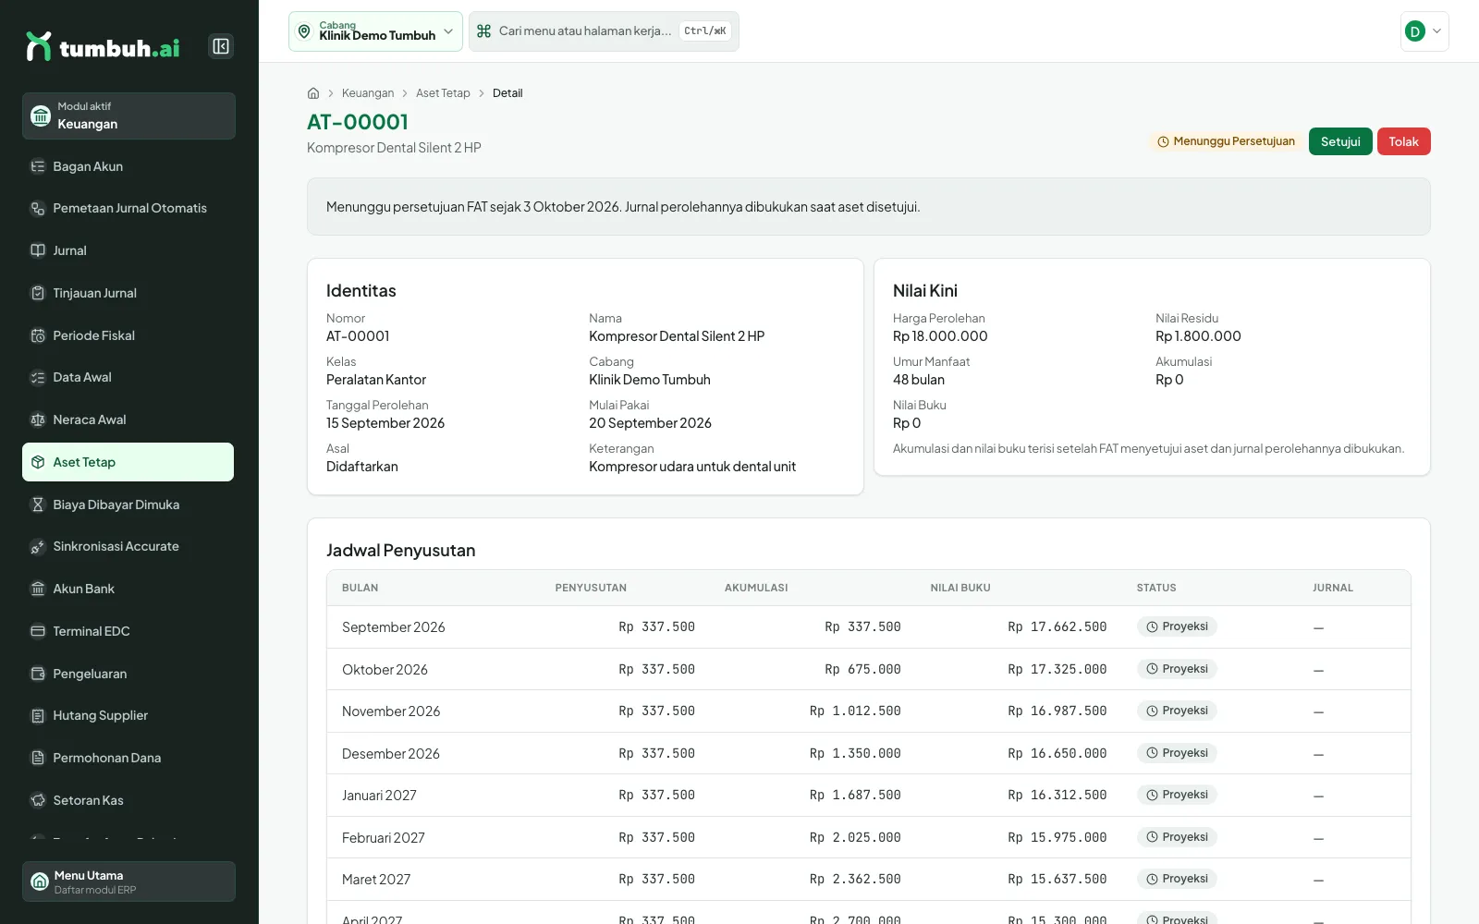1479x924 pixels.
Task: Click the Pengeluaran wallet icon
Action: pos(38,674)
